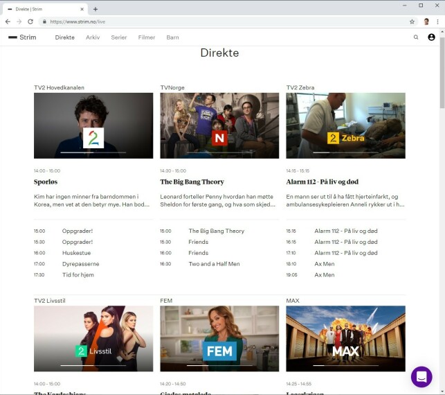This screenshot has height=395, width=445.
Task: Click the Strim logo
Action: (x=22, y=37)
